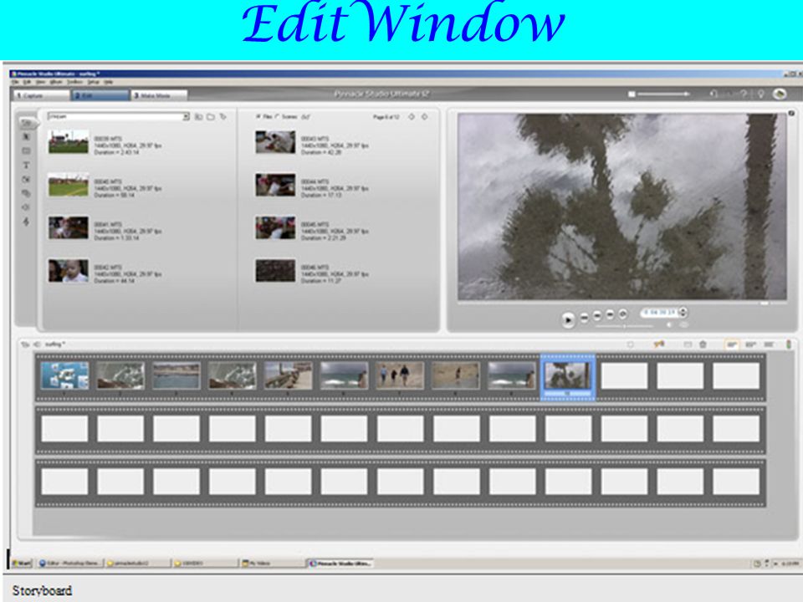This screenshot has height=602, width=803.
Task: Click the Windows Start button
Action: (22, 563)
